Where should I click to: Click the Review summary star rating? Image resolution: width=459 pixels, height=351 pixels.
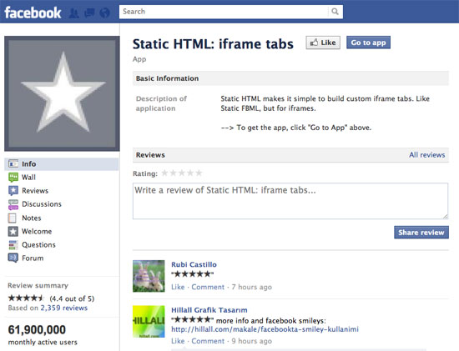(26, 298)
